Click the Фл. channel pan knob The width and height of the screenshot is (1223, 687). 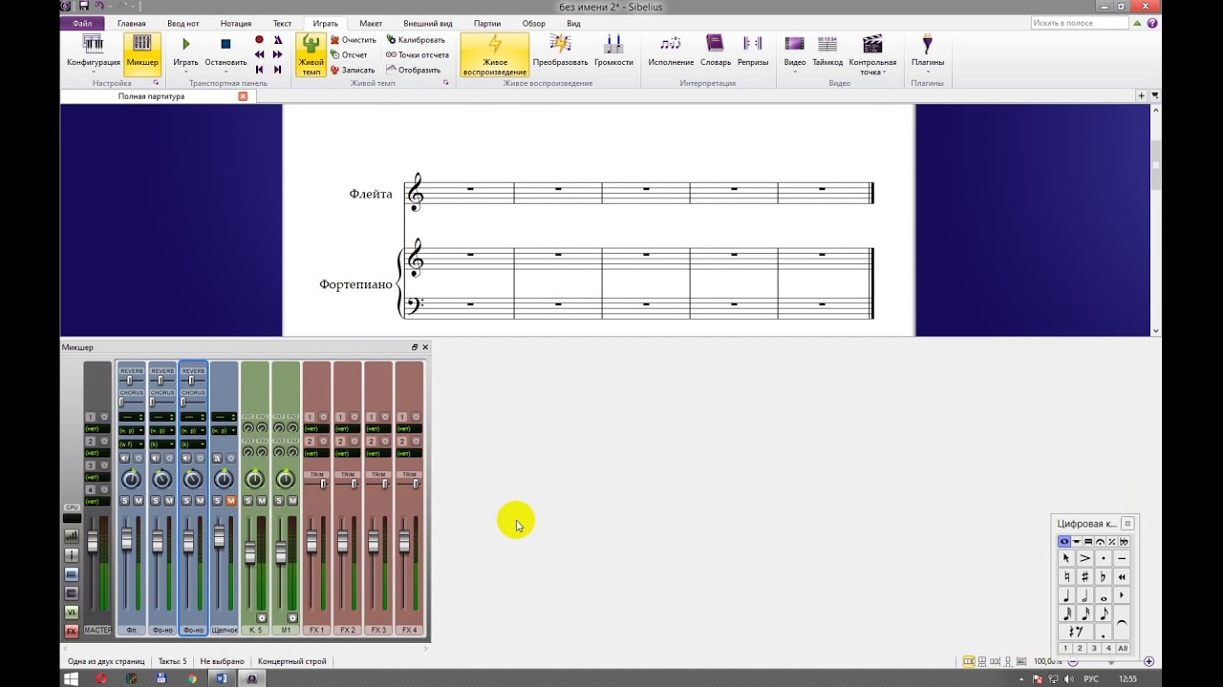(131, 479)
